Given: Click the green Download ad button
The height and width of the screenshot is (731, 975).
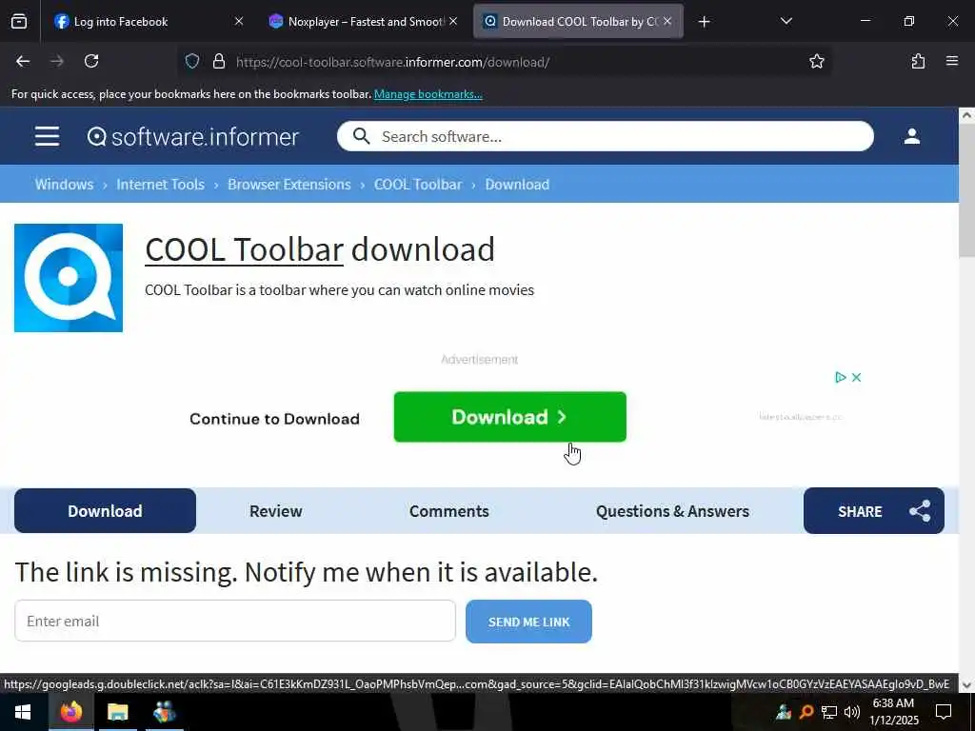Looking at the screenshot, I should coord(510,417).
